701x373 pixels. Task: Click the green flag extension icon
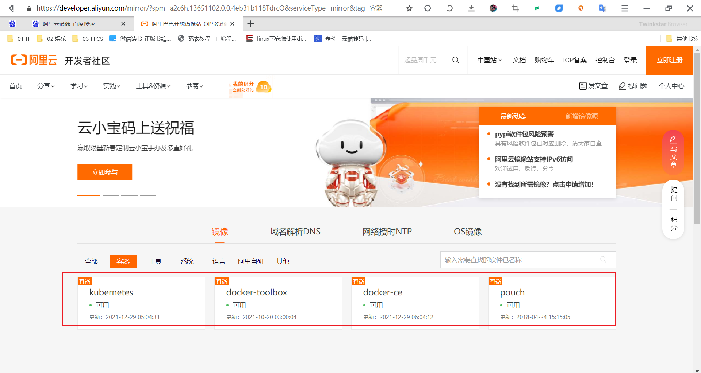pos(537,8)
